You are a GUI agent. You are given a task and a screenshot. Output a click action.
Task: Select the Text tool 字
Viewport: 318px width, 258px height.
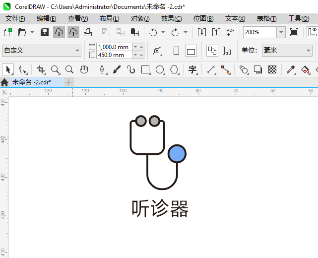coord(192,69)
